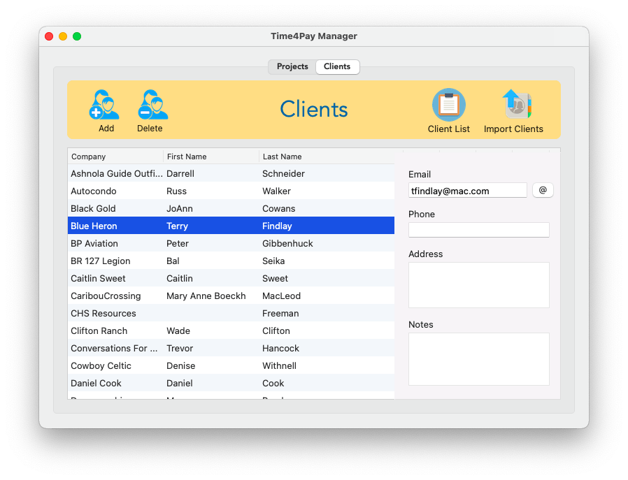Screen dimensions: 628x480
Task: Click first name Terry
Action: pyautogui.click(x=177, y=226)
